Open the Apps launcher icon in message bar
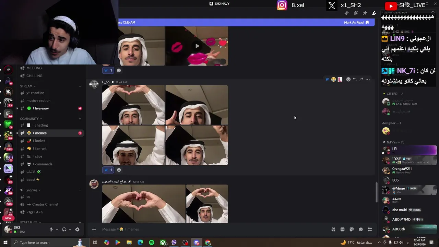This screenshot has height=247, width=439. 370,230
